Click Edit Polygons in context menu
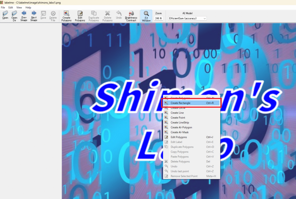This screenshot has height=199, width=296. pos(179,137)
